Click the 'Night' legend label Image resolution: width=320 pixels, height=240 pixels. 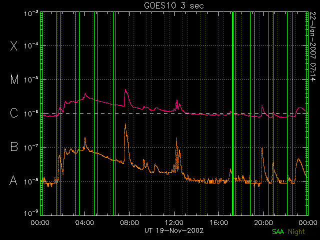296,232
